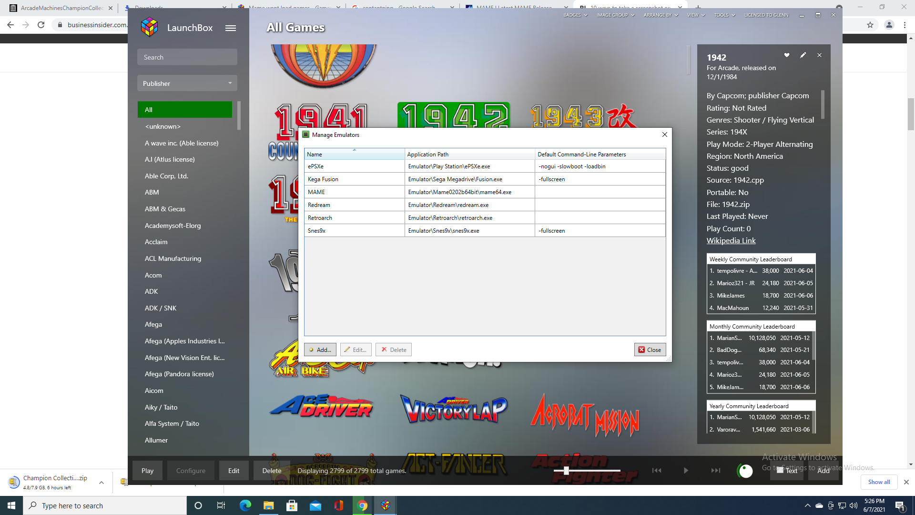Viewport: 915px width, 515px height.
Task: Select the MAME emulator row
Action: point(485,192)
